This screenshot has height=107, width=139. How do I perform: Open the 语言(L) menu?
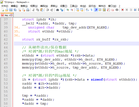coord(54,6)
